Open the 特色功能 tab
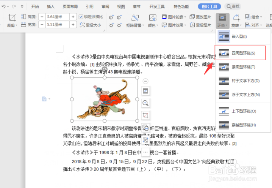The width and height of the screenshot is (272, 188). (181, 6)
